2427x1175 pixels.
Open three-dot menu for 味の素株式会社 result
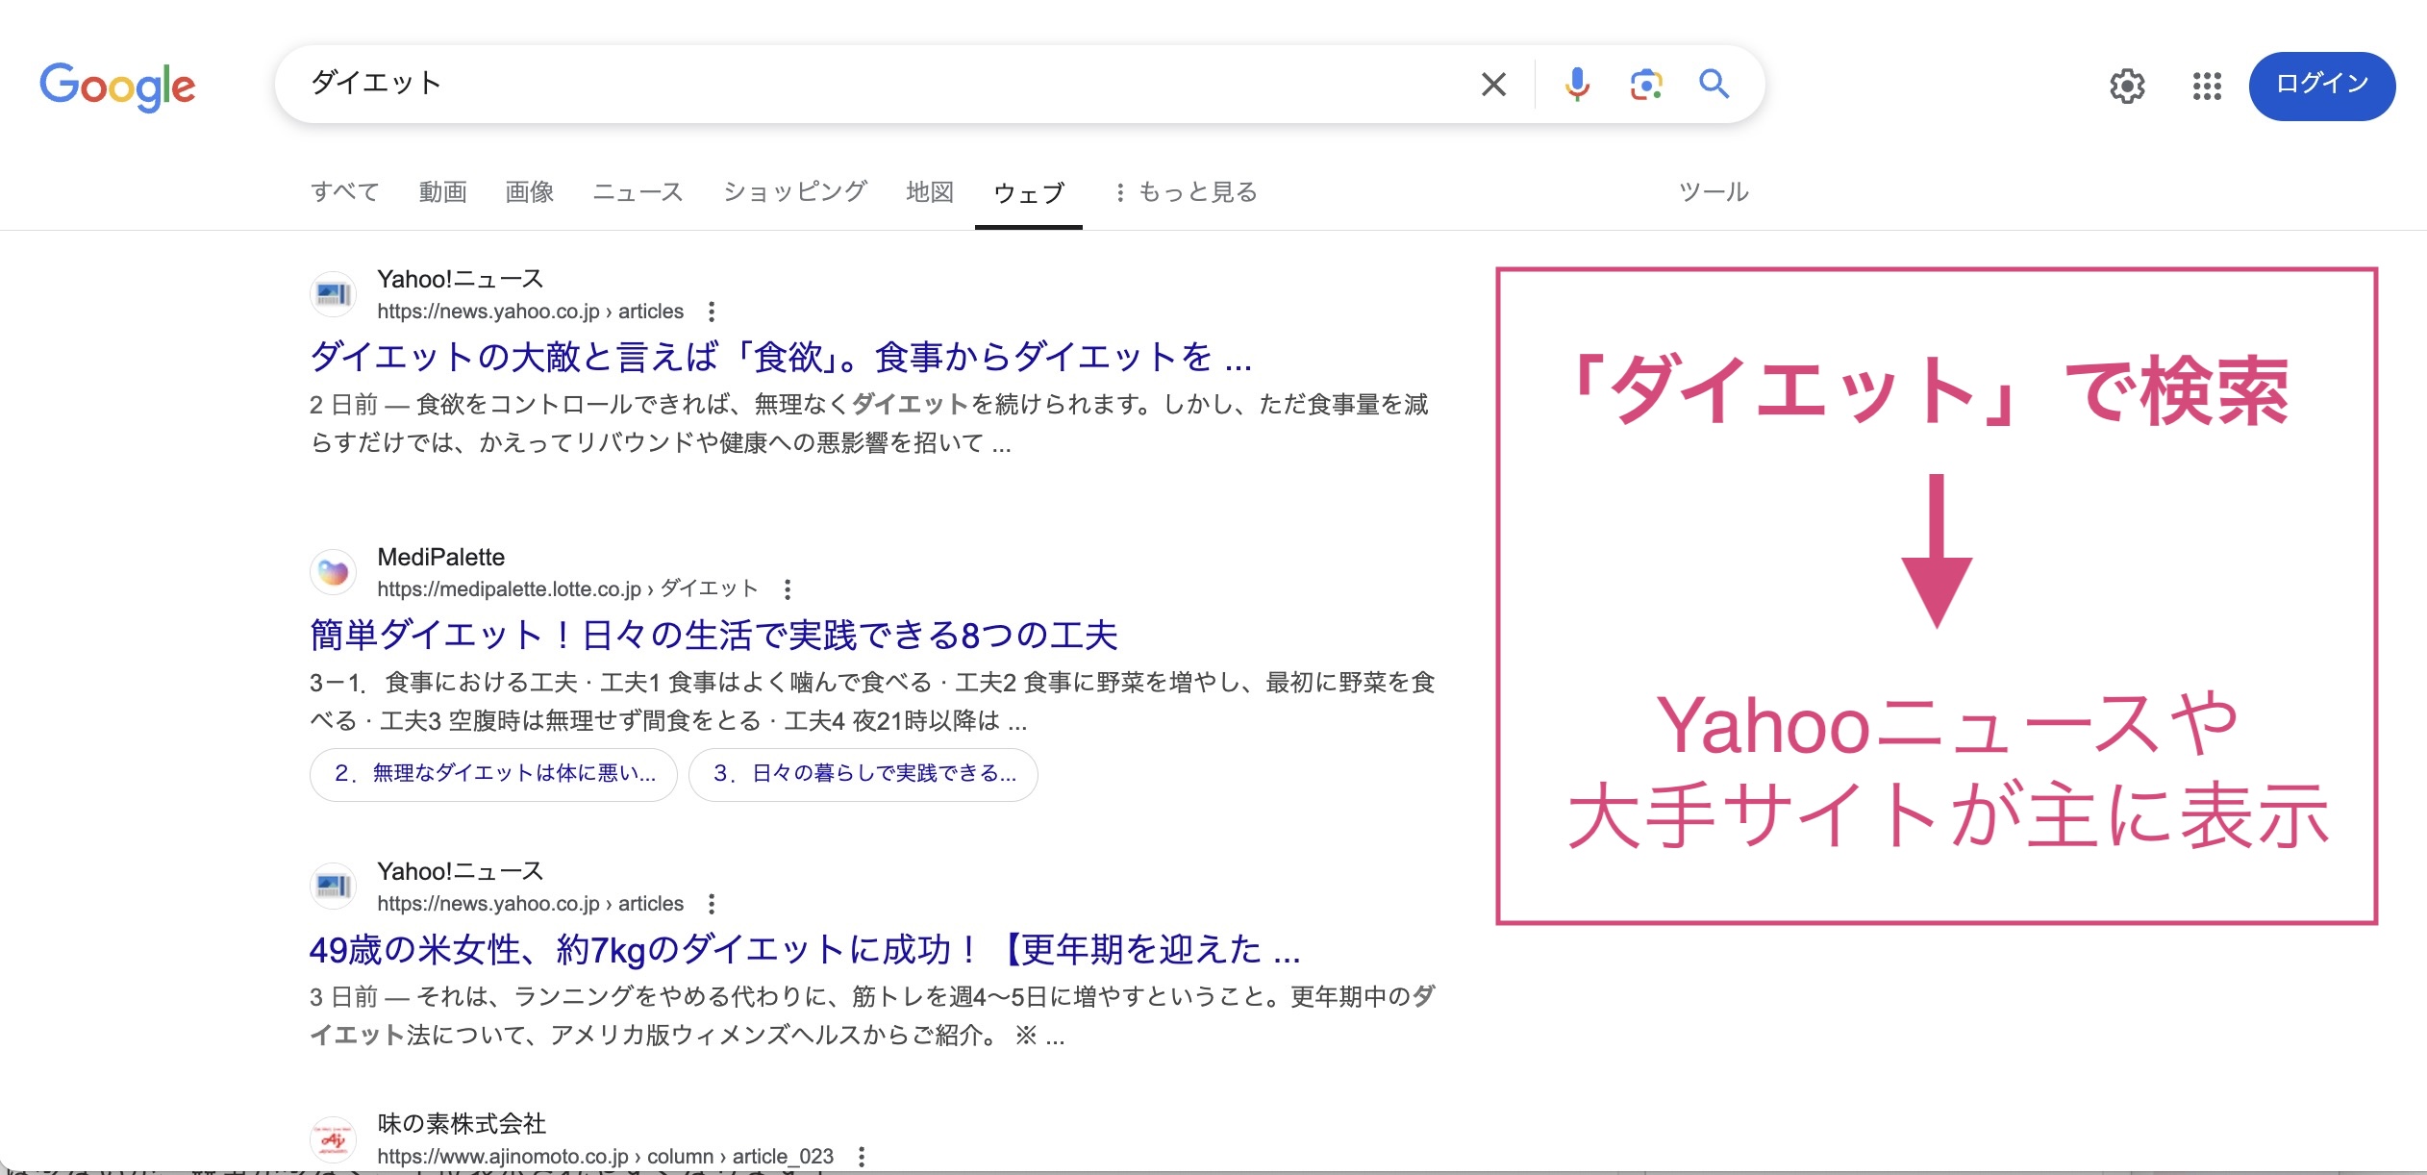861,1157
